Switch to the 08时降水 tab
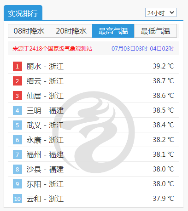This screenshot has height=211, width=188. click(x=29, y=31)
